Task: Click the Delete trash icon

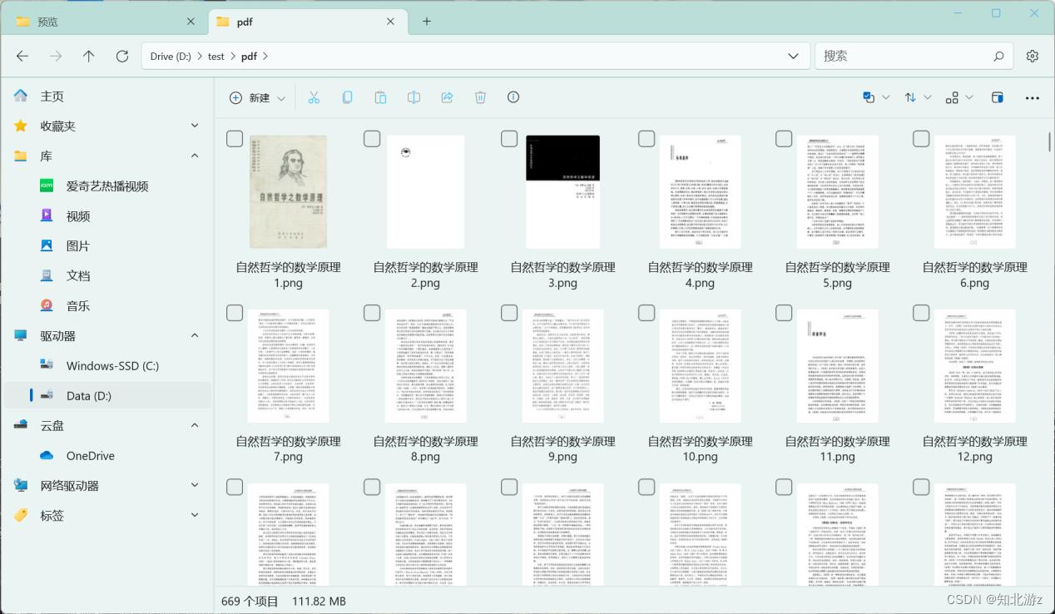Action: pyautogui.click(x=480, y=97)
